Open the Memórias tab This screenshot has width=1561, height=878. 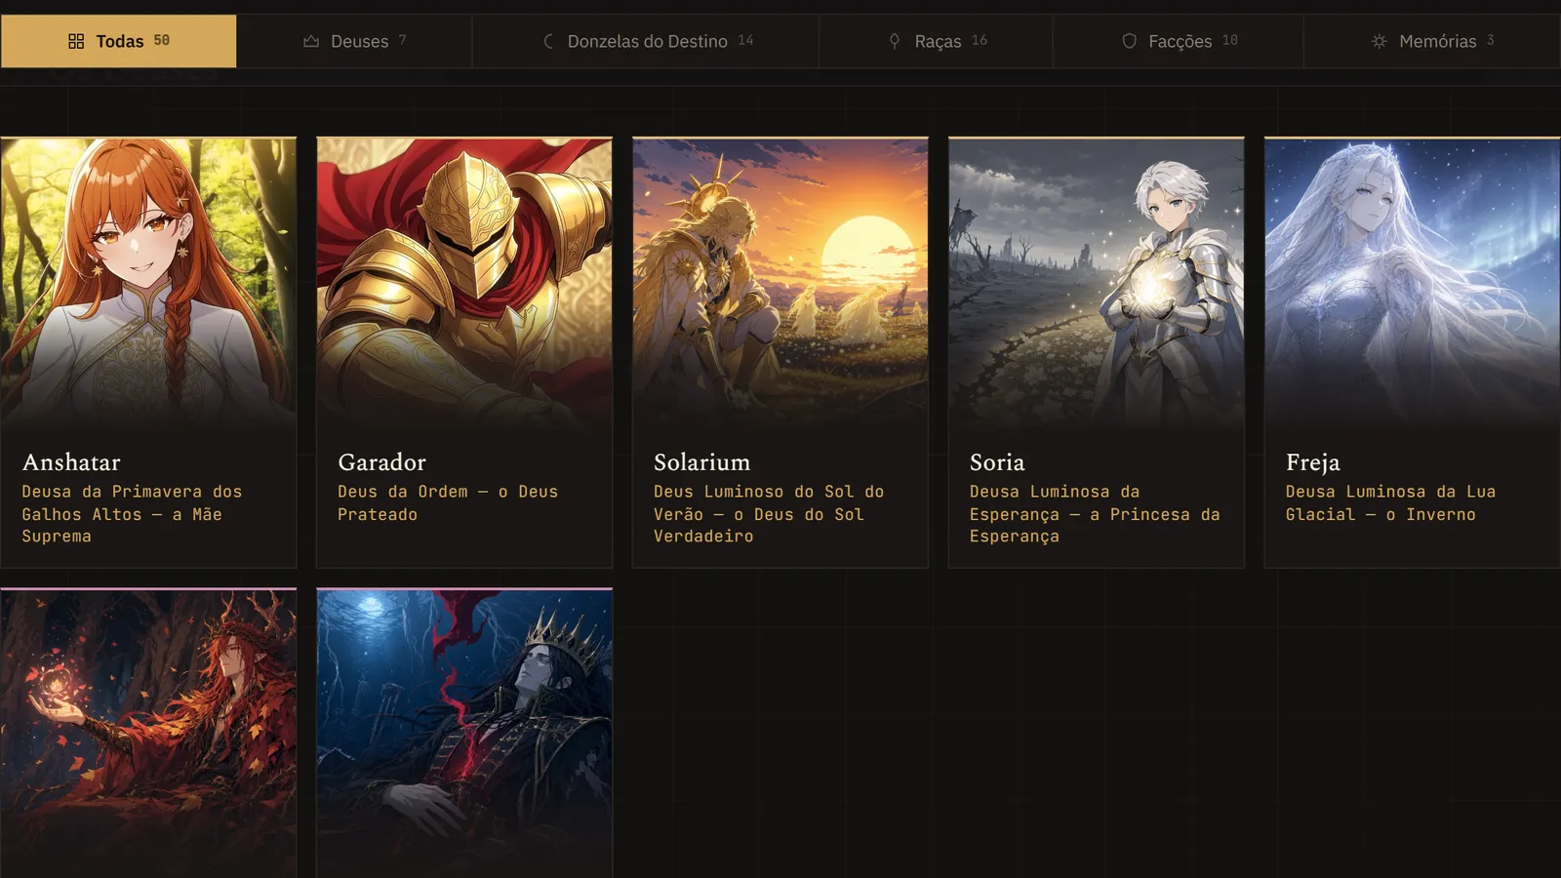click(1431, 41)
